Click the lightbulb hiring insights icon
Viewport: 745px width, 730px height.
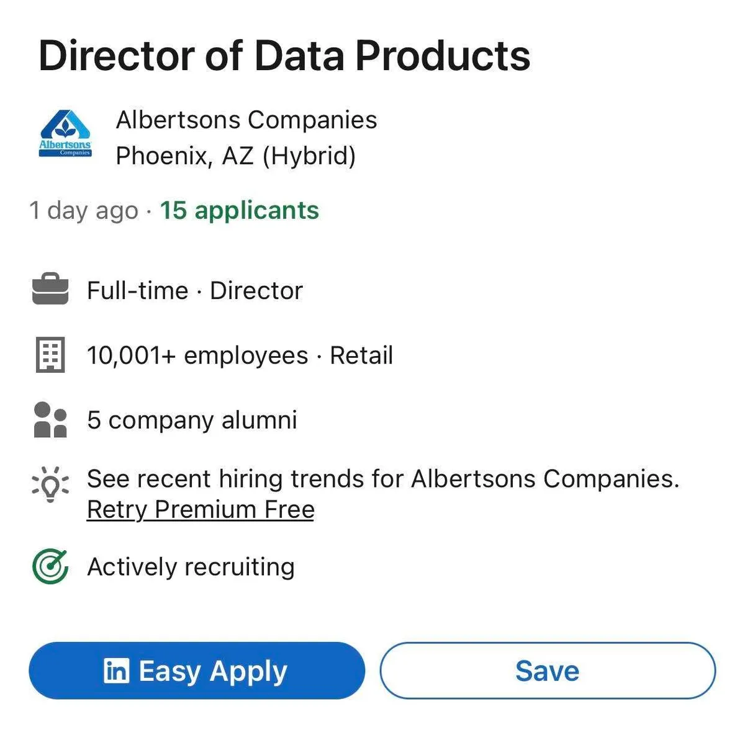point(50,484)
